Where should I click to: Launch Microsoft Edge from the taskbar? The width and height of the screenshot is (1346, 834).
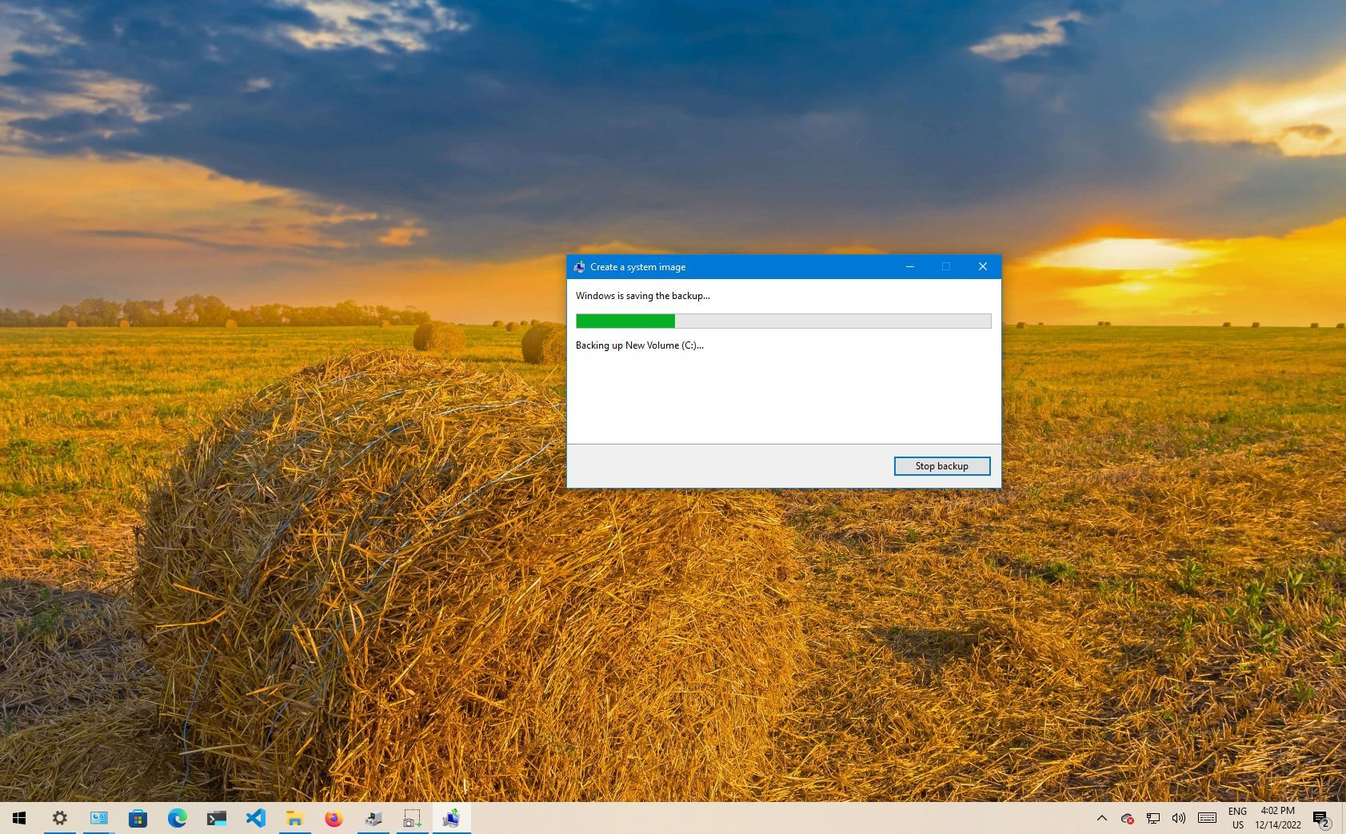click(177, 817)
